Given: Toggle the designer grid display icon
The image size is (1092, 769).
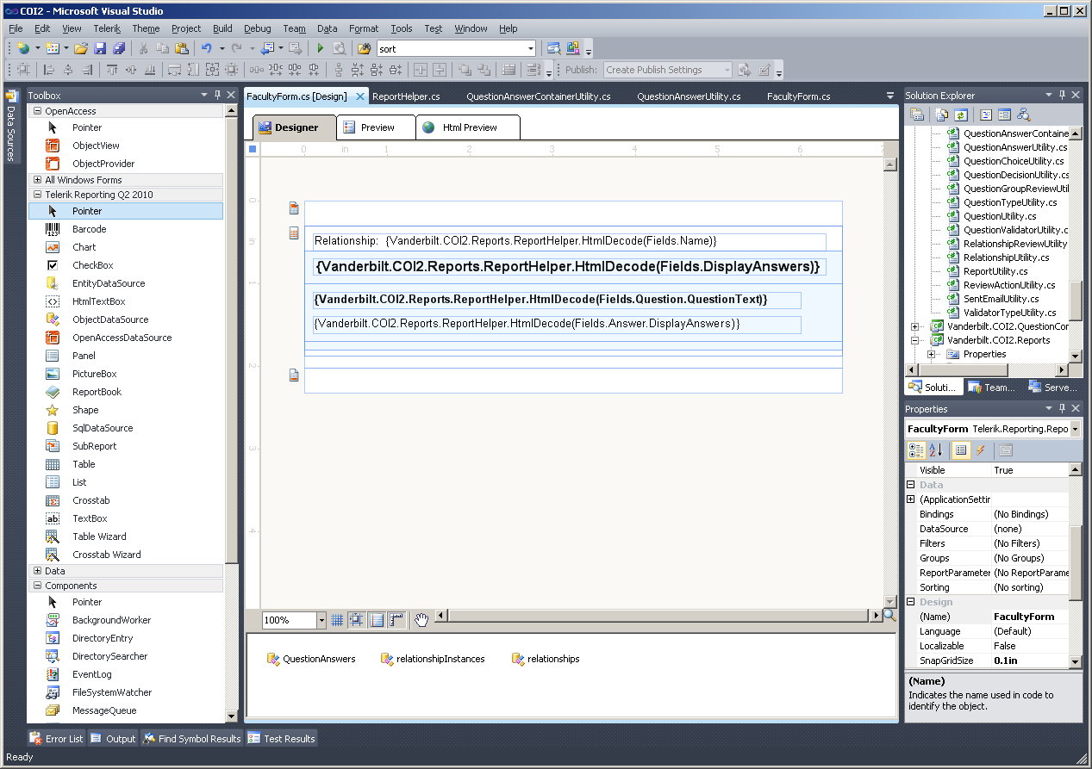Looking at the screenshot, I should tap(337, 620).
